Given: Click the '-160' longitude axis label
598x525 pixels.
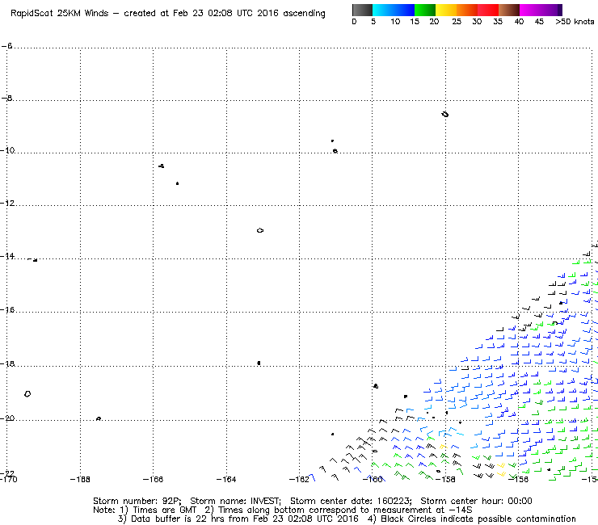Looking at the screenshot, I should click(x=373, y=479).
